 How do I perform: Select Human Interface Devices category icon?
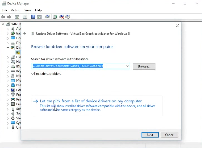click(13, 62)
